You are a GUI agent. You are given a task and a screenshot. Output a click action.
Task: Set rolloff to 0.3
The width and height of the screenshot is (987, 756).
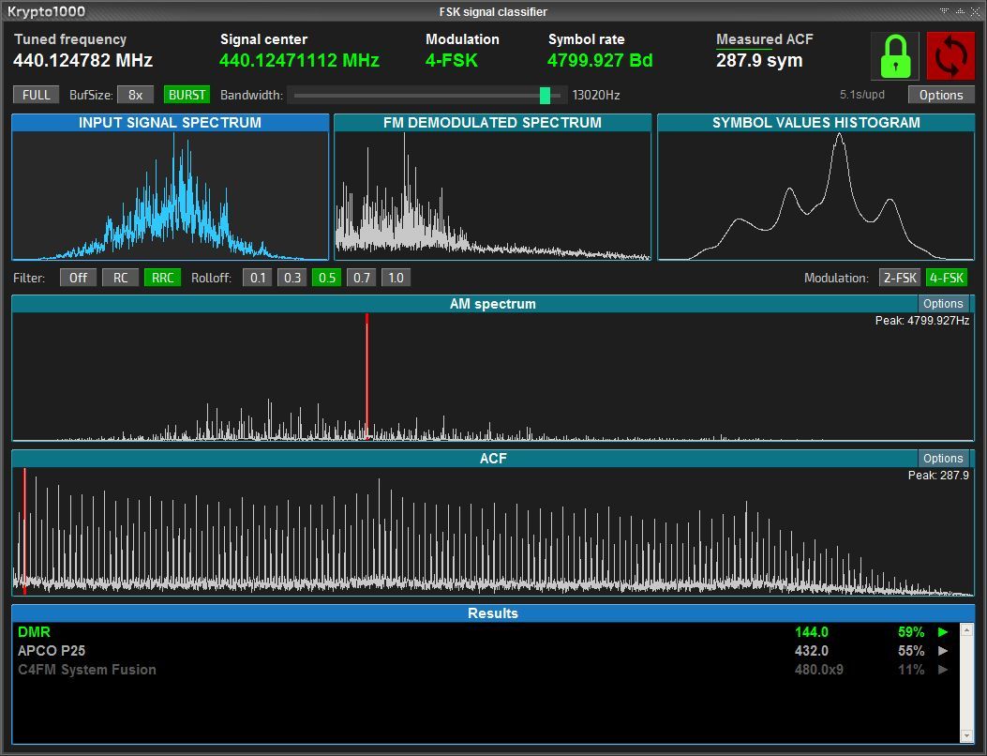click(292, 278)
